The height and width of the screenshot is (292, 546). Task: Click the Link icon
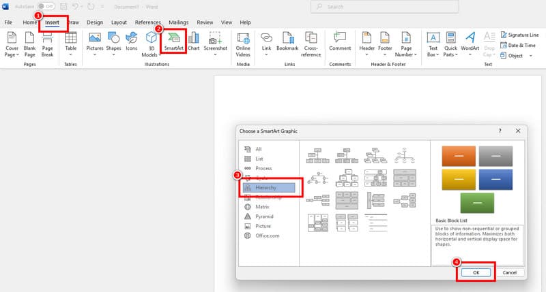tap(266, 37)
